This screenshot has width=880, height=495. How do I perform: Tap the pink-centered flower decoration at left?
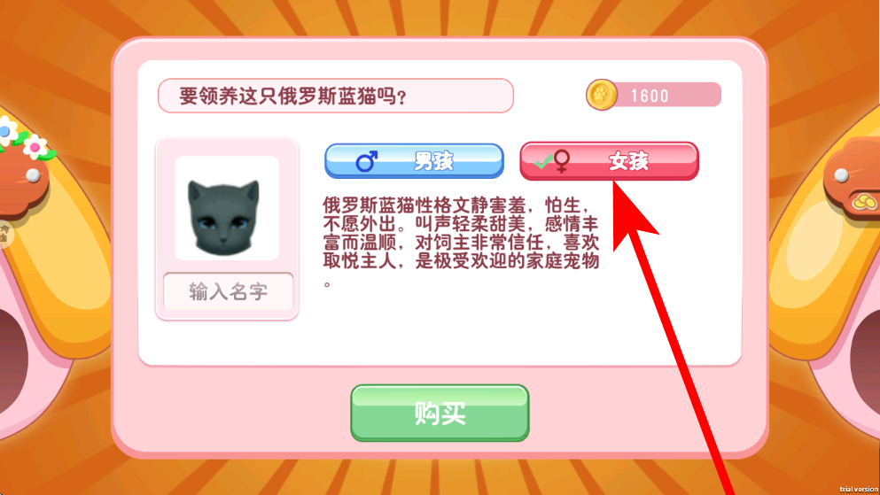35,147
